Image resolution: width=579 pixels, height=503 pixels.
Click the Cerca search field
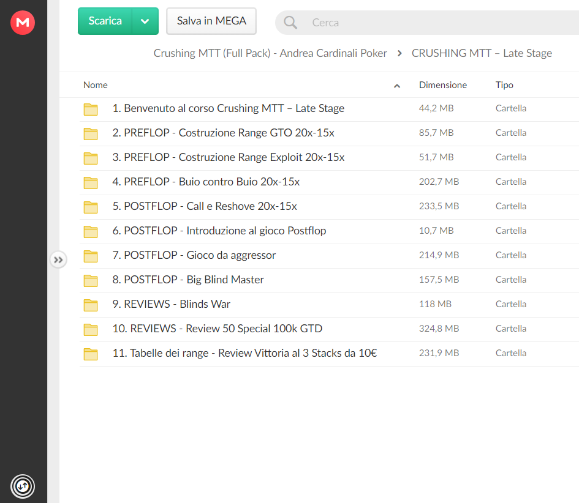click(427, 23)
